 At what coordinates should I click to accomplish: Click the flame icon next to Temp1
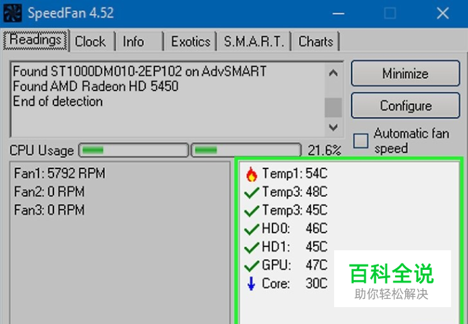pyautogui.click(x=252, y=174)
